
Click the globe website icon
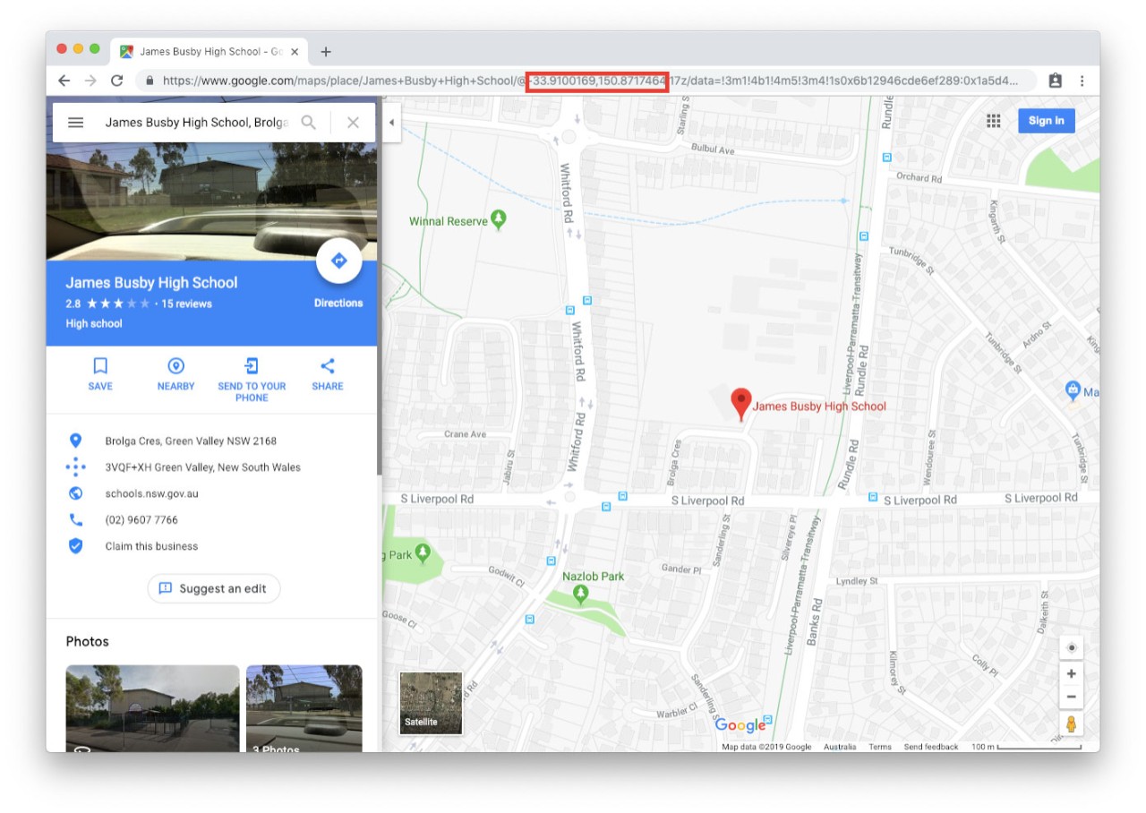point(76,493)
